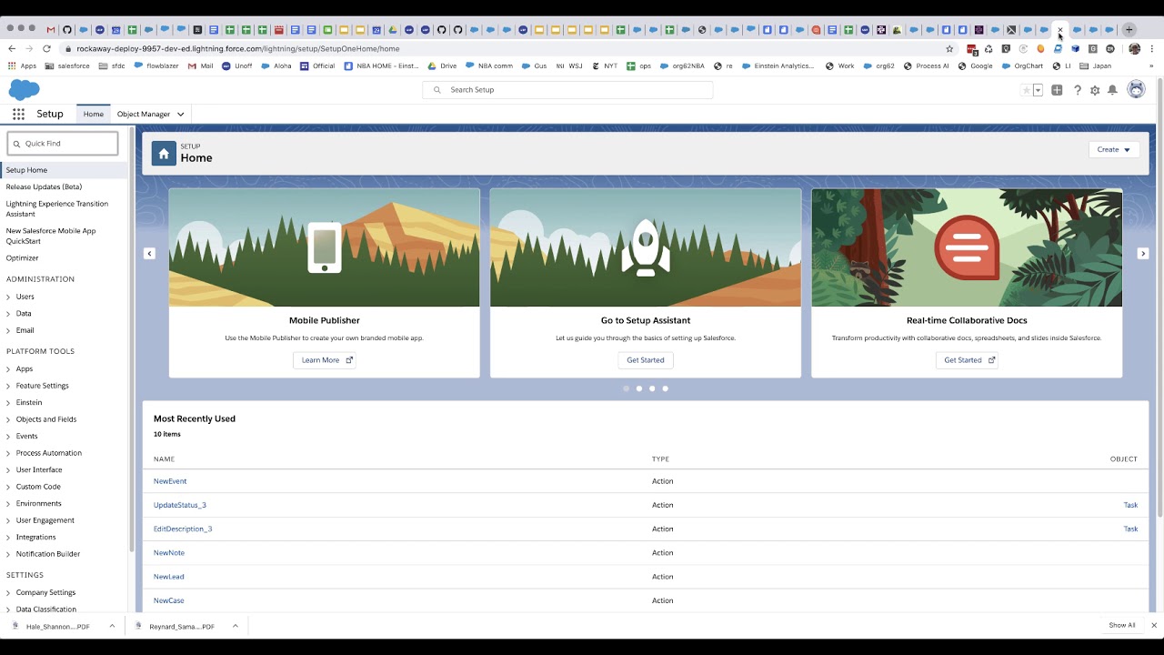Open the favorites list dropdown arrow
The width and height of the screenshot is (1164, 655).
point(1038,90)
